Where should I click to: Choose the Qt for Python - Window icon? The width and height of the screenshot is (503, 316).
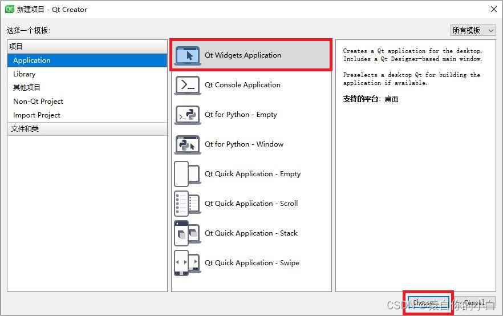(187, 145)
